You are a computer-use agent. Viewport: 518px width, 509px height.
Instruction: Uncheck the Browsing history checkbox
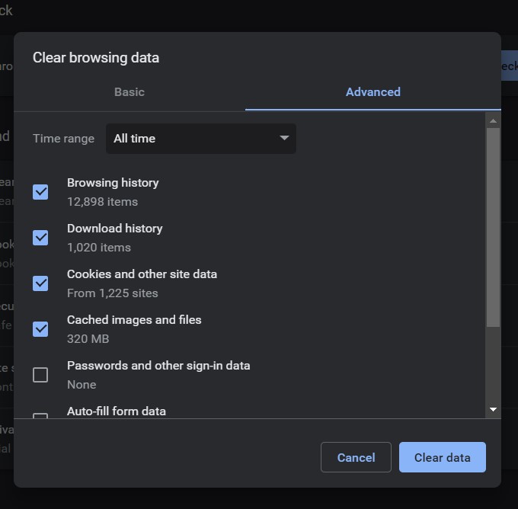tap(40, 192)
